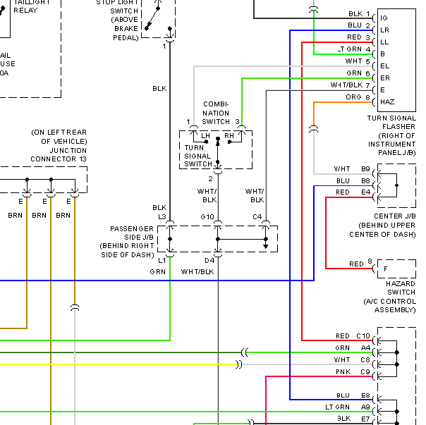Select the LL terminal on the flasher
The height and width of the screenshot is (425, 426).
(384, 42)
